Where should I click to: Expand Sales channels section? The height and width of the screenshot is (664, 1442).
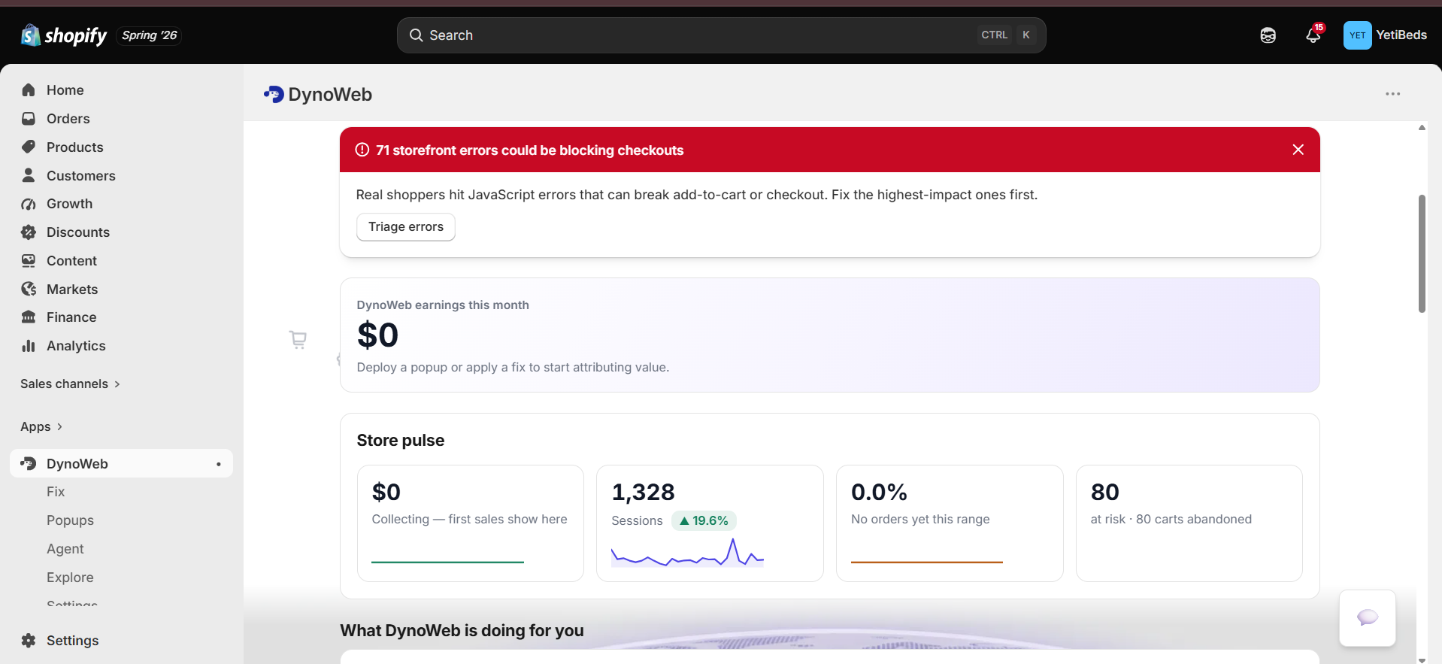click(x=70, y=384)
